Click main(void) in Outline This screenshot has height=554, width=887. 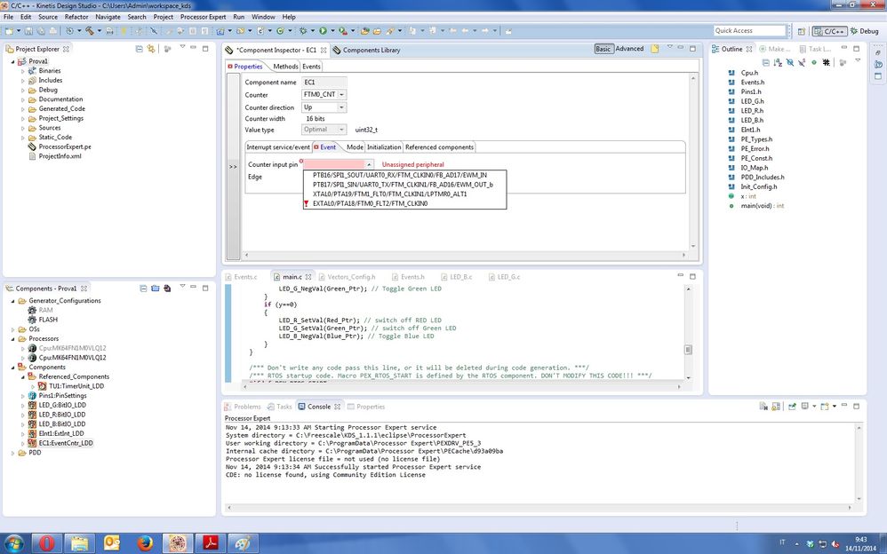click(x=762, y=206)
